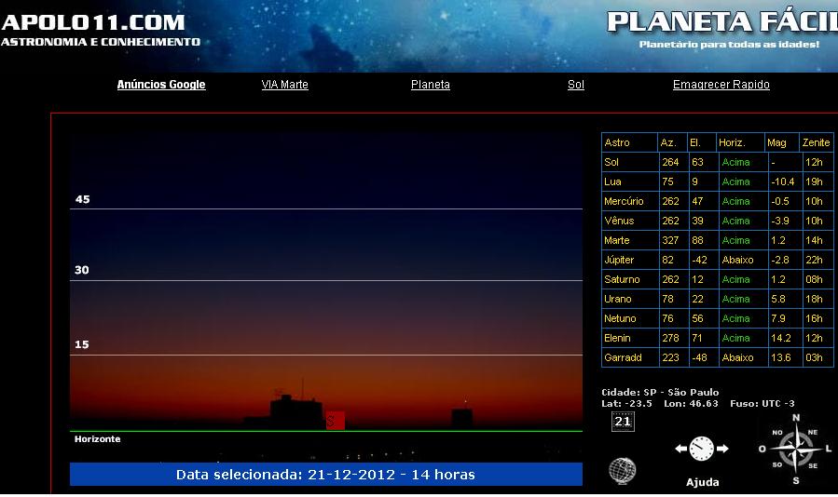Click the El. column header

point(694,142)
